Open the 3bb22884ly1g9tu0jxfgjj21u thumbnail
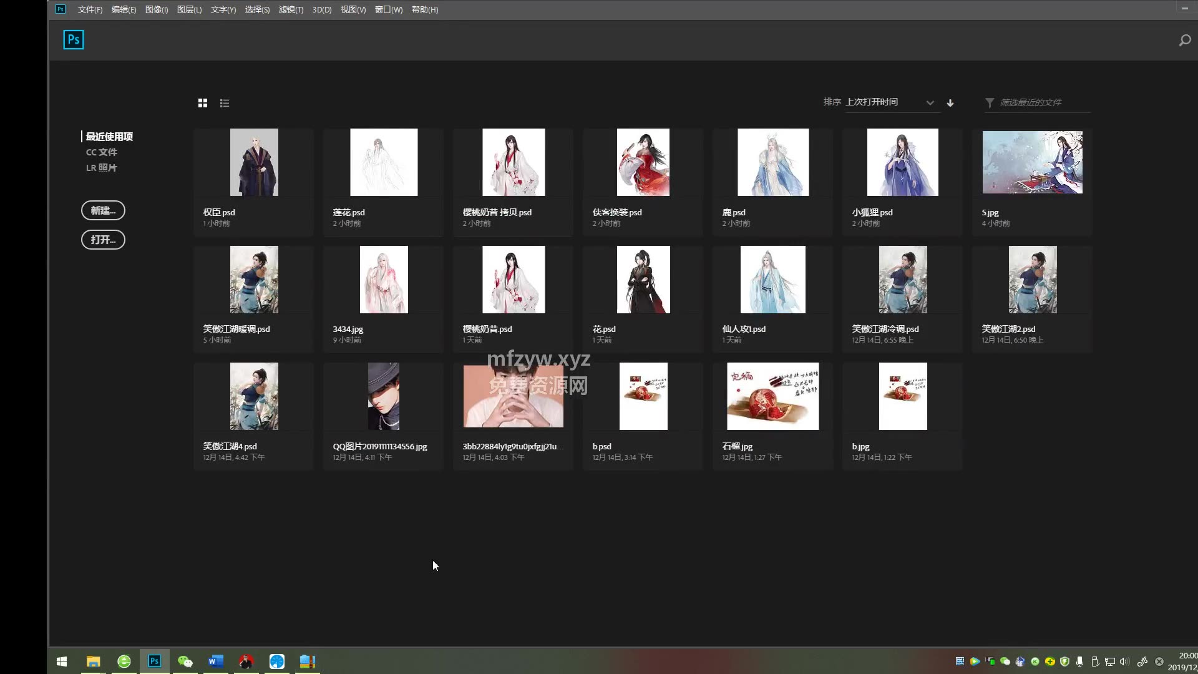The image size is (1198, 674). point(514,396)
